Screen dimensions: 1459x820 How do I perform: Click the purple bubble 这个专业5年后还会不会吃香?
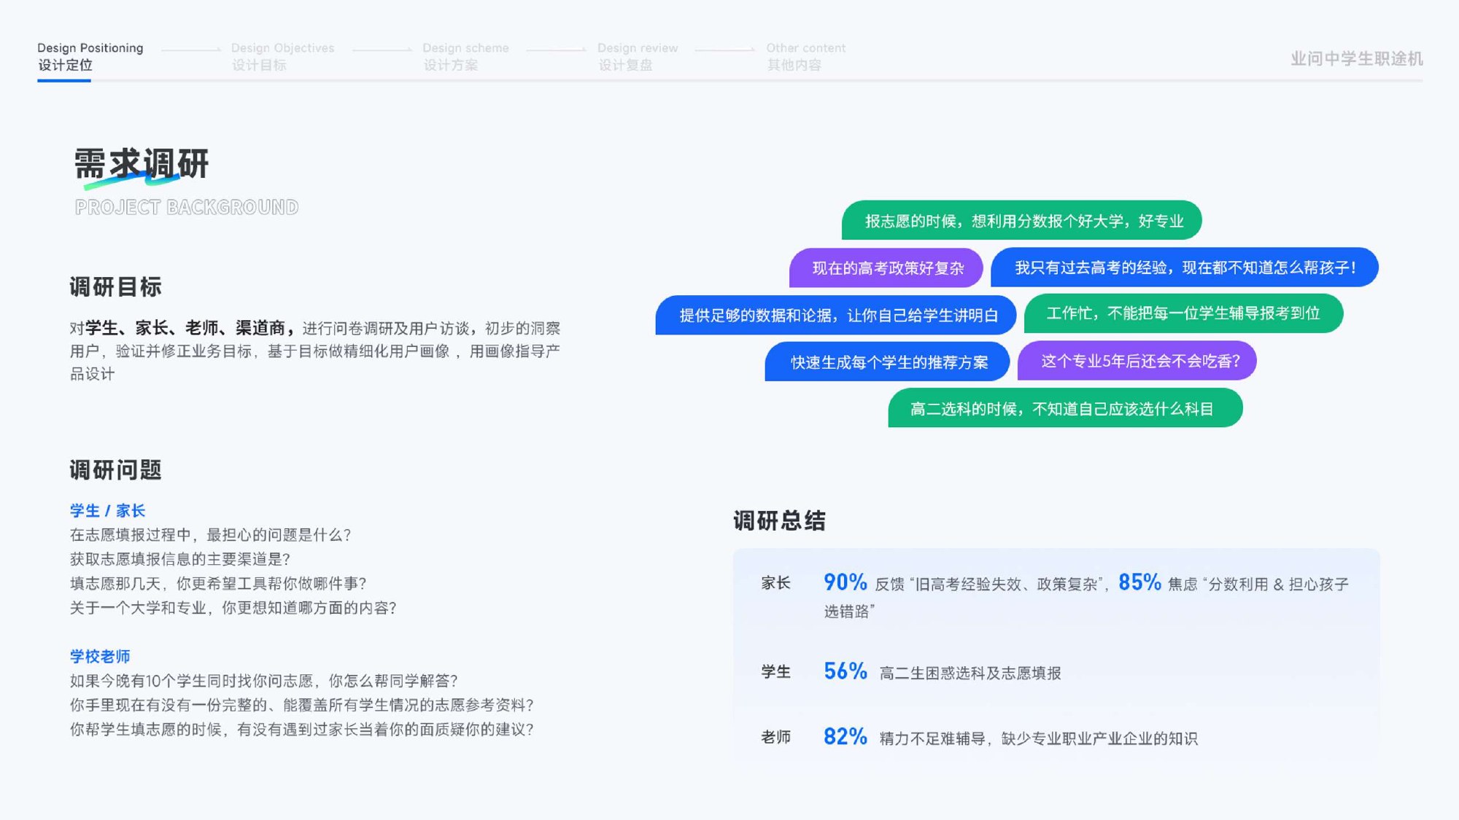click(1137, 361)
